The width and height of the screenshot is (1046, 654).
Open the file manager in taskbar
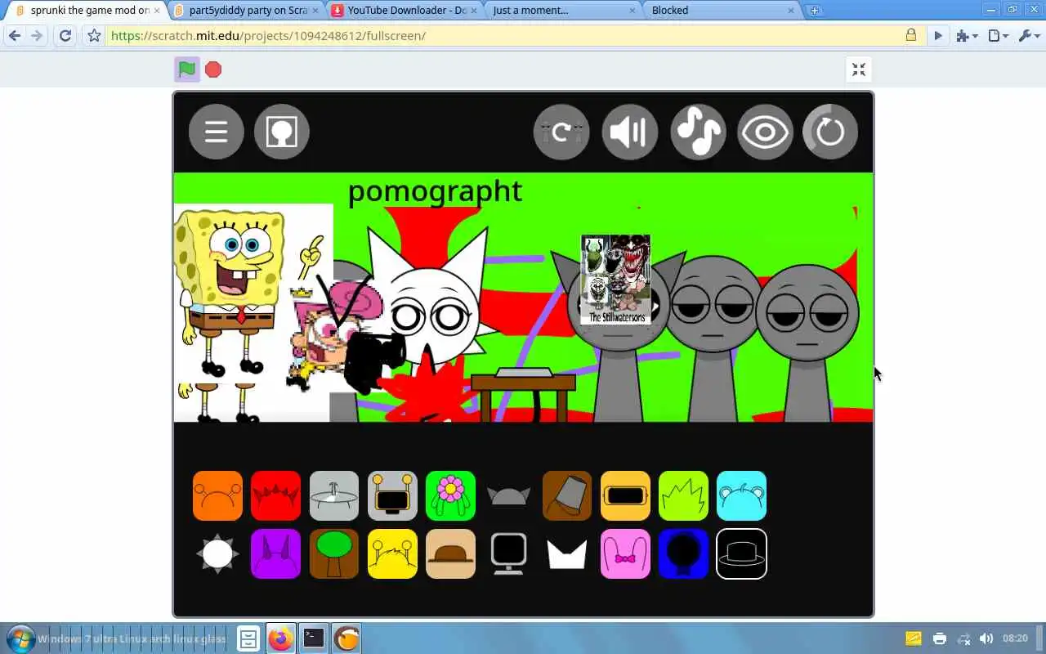click(x=248, y=638)
